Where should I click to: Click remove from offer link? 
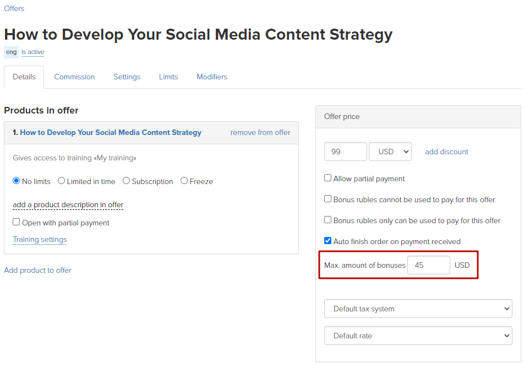pos(260,132)
